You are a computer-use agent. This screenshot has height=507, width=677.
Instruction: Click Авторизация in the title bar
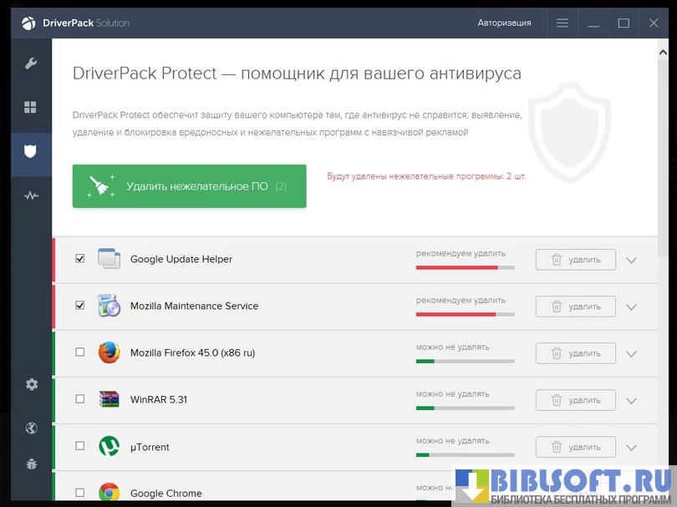(x=504, y=23)
